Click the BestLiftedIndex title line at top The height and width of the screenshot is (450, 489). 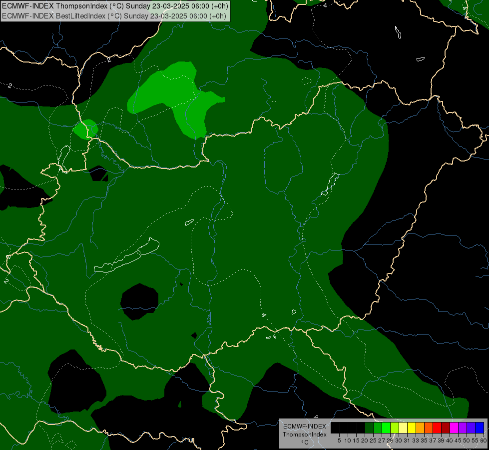pyautogui.click(x=114, y=16)
